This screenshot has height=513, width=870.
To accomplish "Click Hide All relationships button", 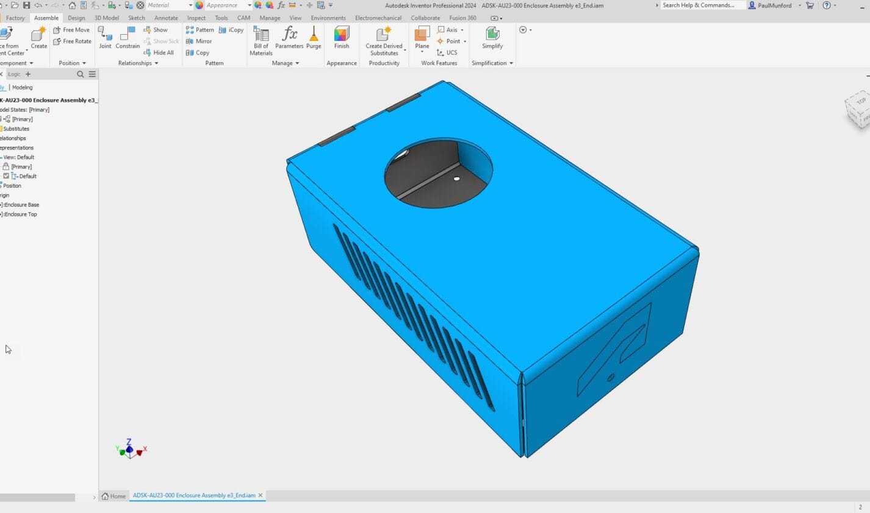I will (x=159, y=53).
